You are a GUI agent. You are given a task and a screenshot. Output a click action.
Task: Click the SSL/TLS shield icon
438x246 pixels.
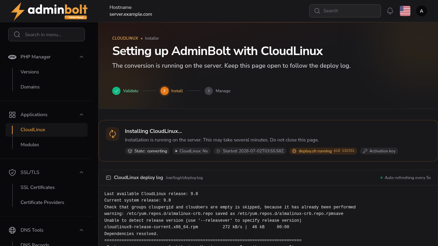click(x=12, y=172)
